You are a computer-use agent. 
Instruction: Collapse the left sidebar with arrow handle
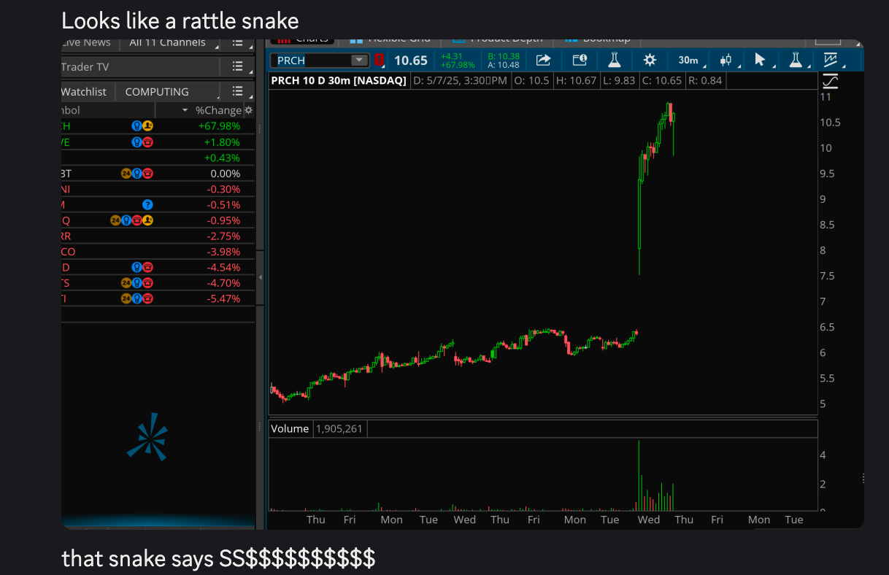[x=261, y=278]
